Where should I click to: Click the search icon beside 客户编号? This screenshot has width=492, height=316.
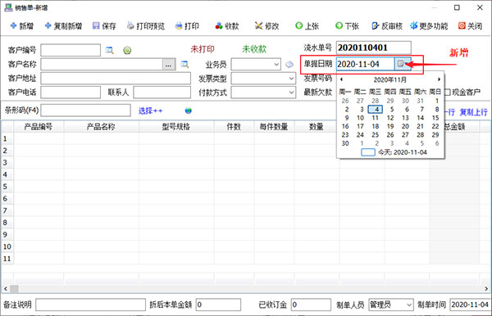110,50
